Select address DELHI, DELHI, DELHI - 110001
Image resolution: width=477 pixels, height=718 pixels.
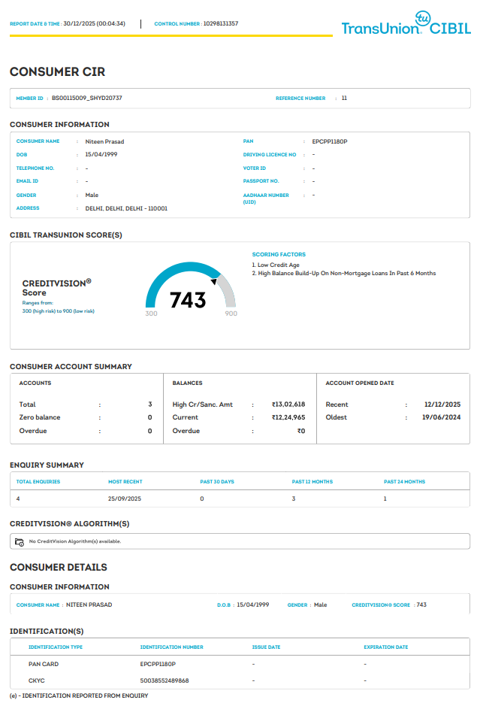pyautogui.click(x=126, y=208)
